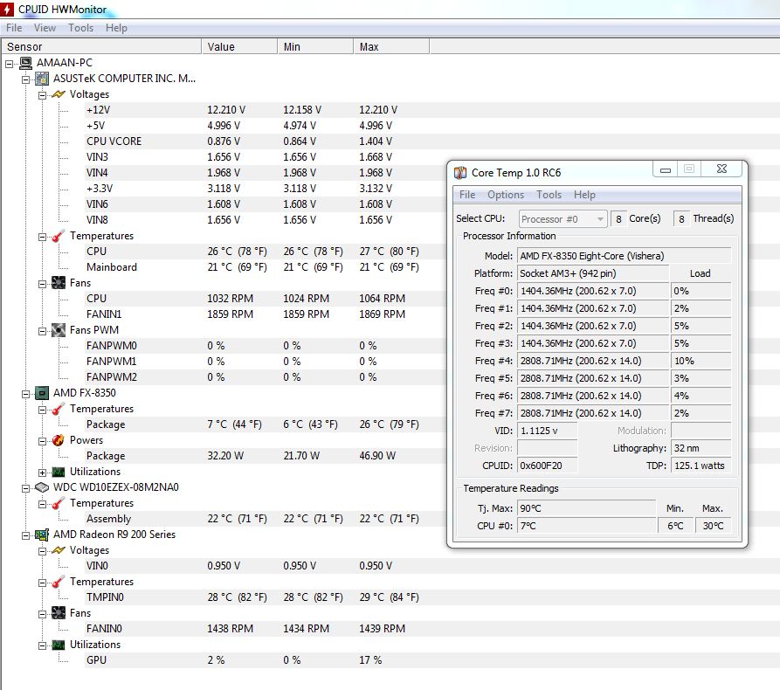This screenshot has height=690, width=780.
Task: Open the Core Temp Help menu
Action: pyautogui.click(x=584, y=195)
